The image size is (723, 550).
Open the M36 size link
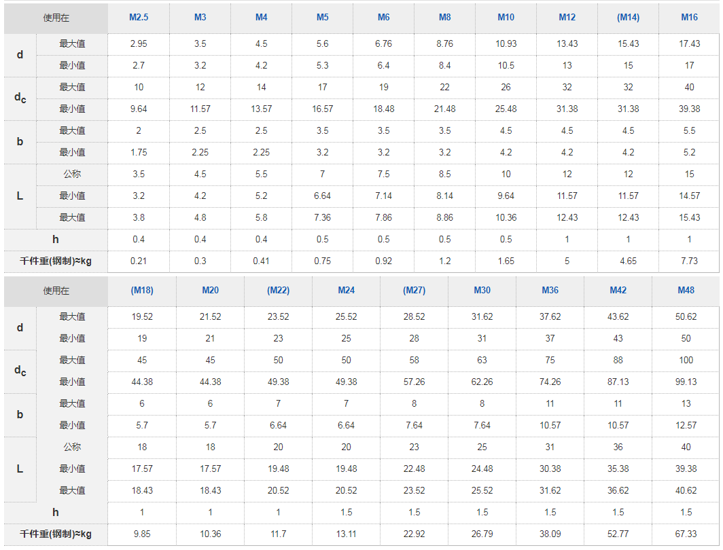click(x=550, y=290)
